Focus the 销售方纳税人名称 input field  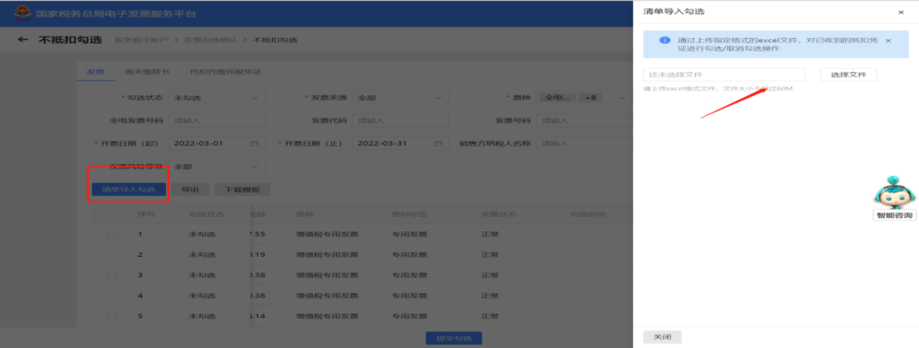click(584, 144)
